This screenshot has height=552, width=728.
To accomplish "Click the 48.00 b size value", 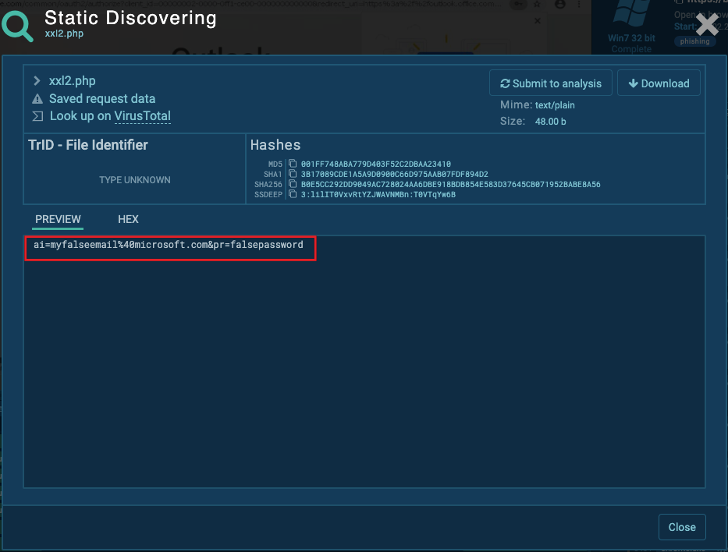I will tap(550, 122).
